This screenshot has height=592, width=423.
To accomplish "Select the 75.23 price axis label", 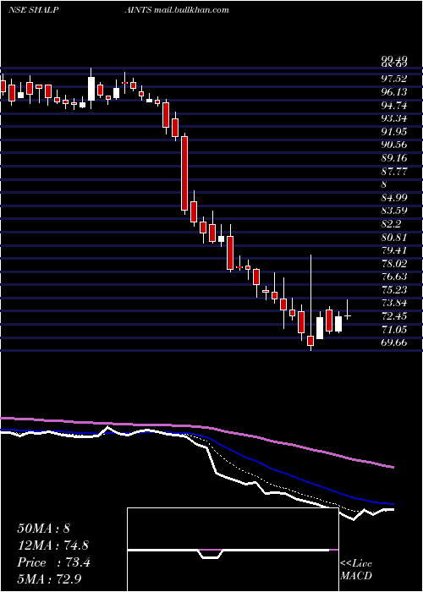I will coord(394,289).
